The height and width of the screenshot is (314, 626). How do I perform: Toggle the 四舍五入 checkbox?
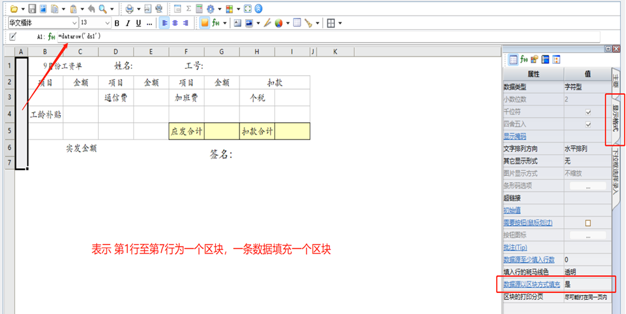pos(588,124)
